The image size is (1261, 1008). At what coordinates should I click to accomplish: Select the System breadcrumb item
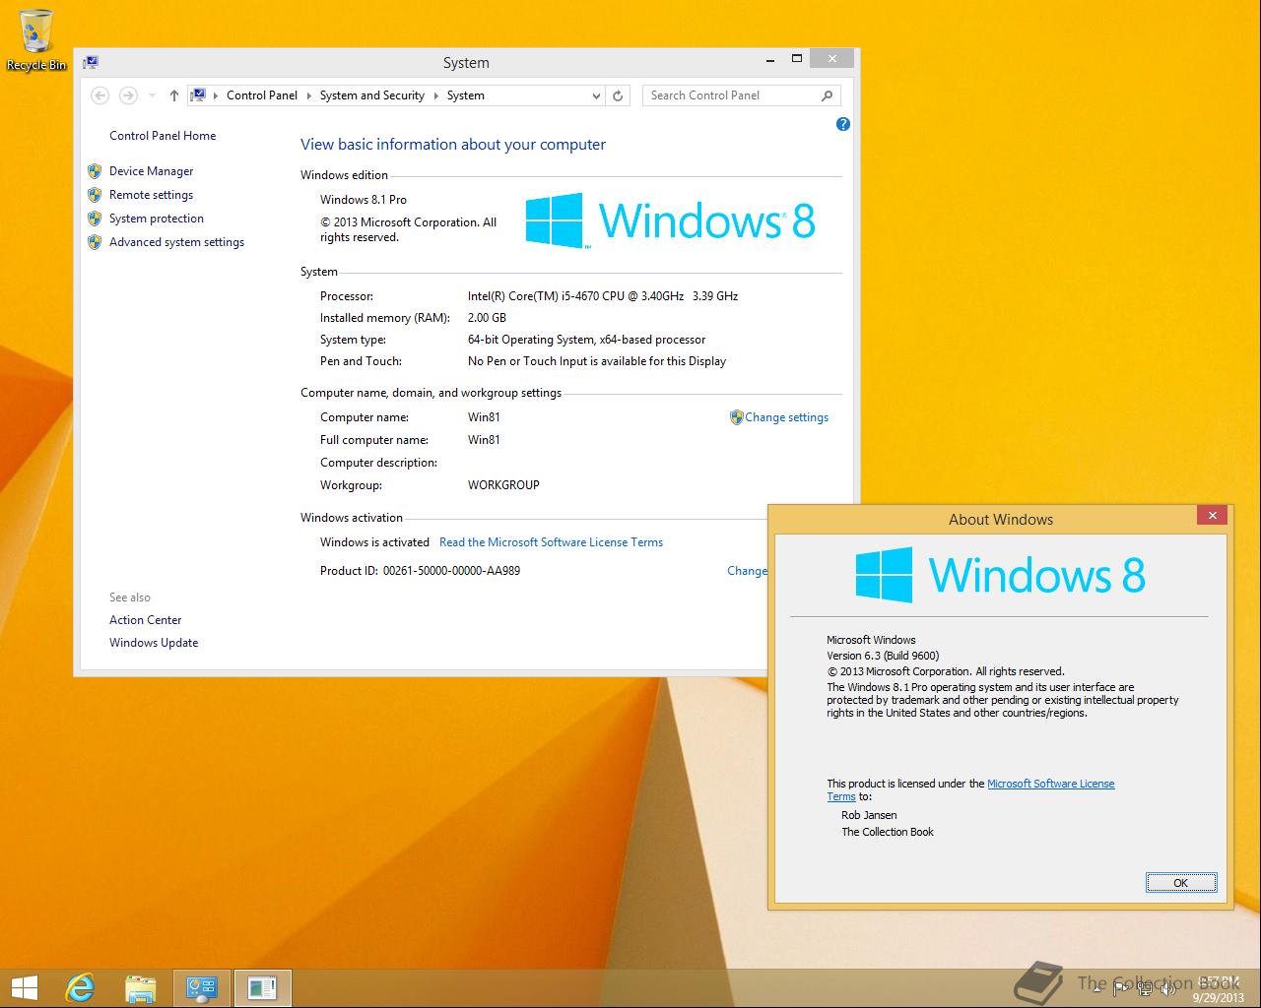click(x=466, y=95)
